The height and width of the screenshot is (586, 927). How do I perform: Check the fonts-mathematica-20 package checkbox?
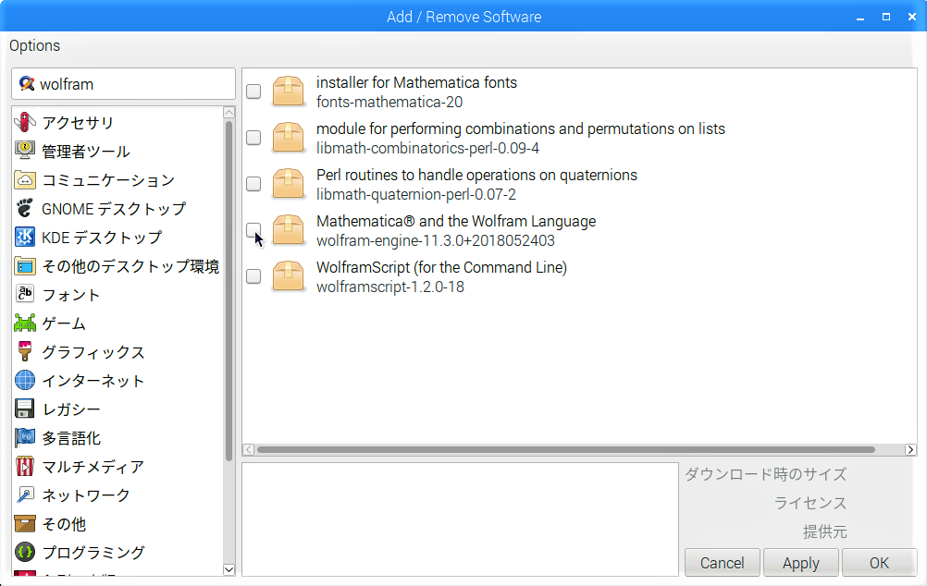point(253,92)
